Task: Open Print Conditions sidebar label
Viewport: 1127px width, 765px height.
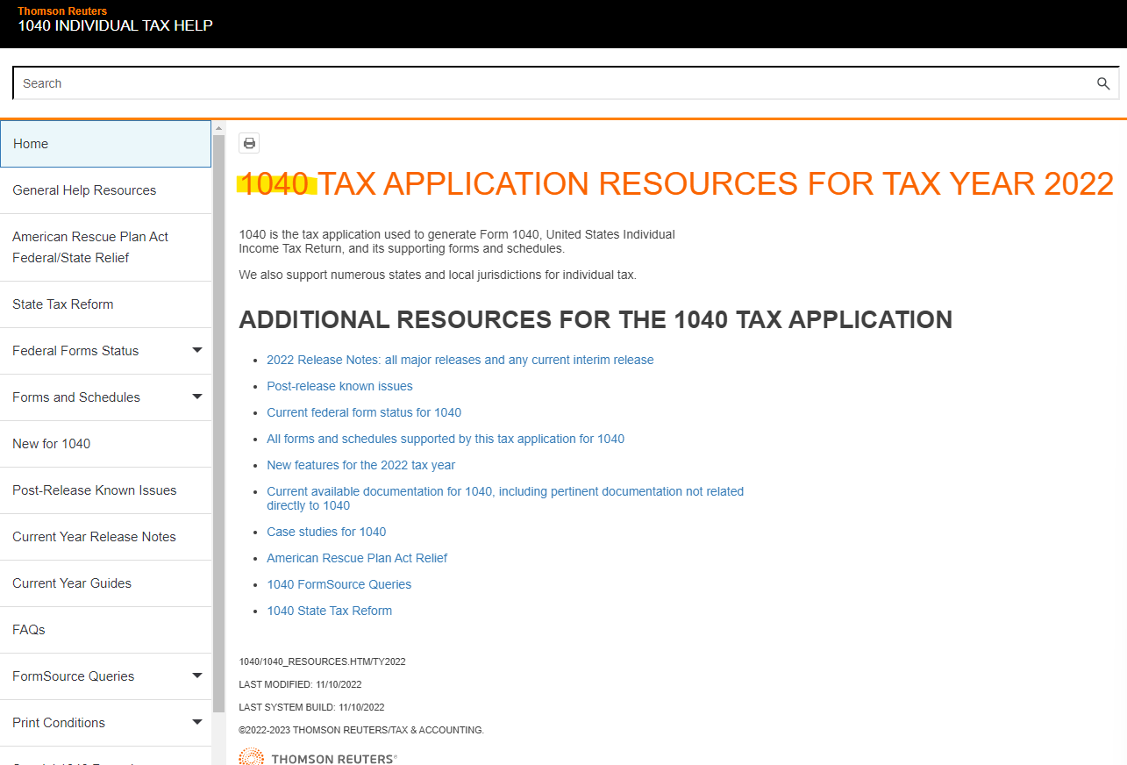Action: tap(59, 723)
